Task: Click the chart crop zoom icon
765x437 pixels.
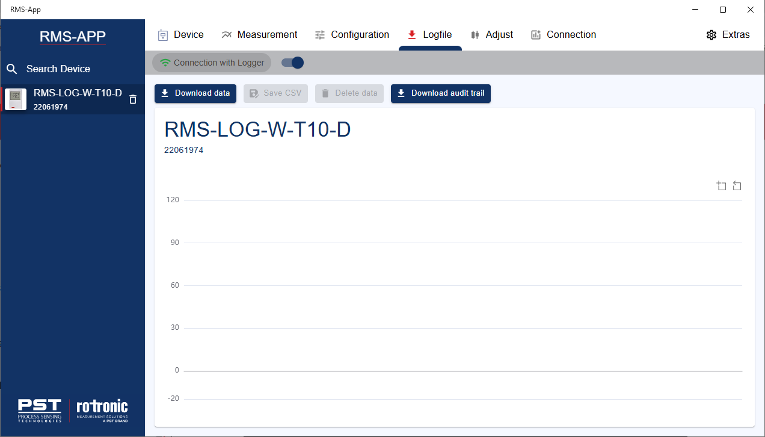Action: 722,186
